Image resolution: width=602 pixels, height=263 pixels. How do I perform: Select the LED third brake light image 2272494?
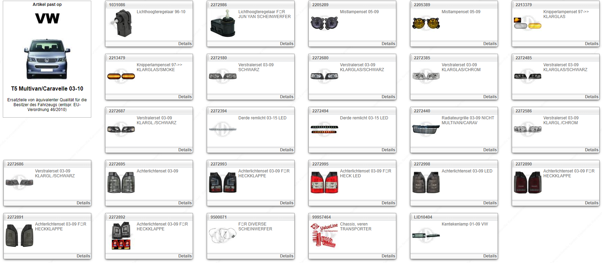point(324,129)
